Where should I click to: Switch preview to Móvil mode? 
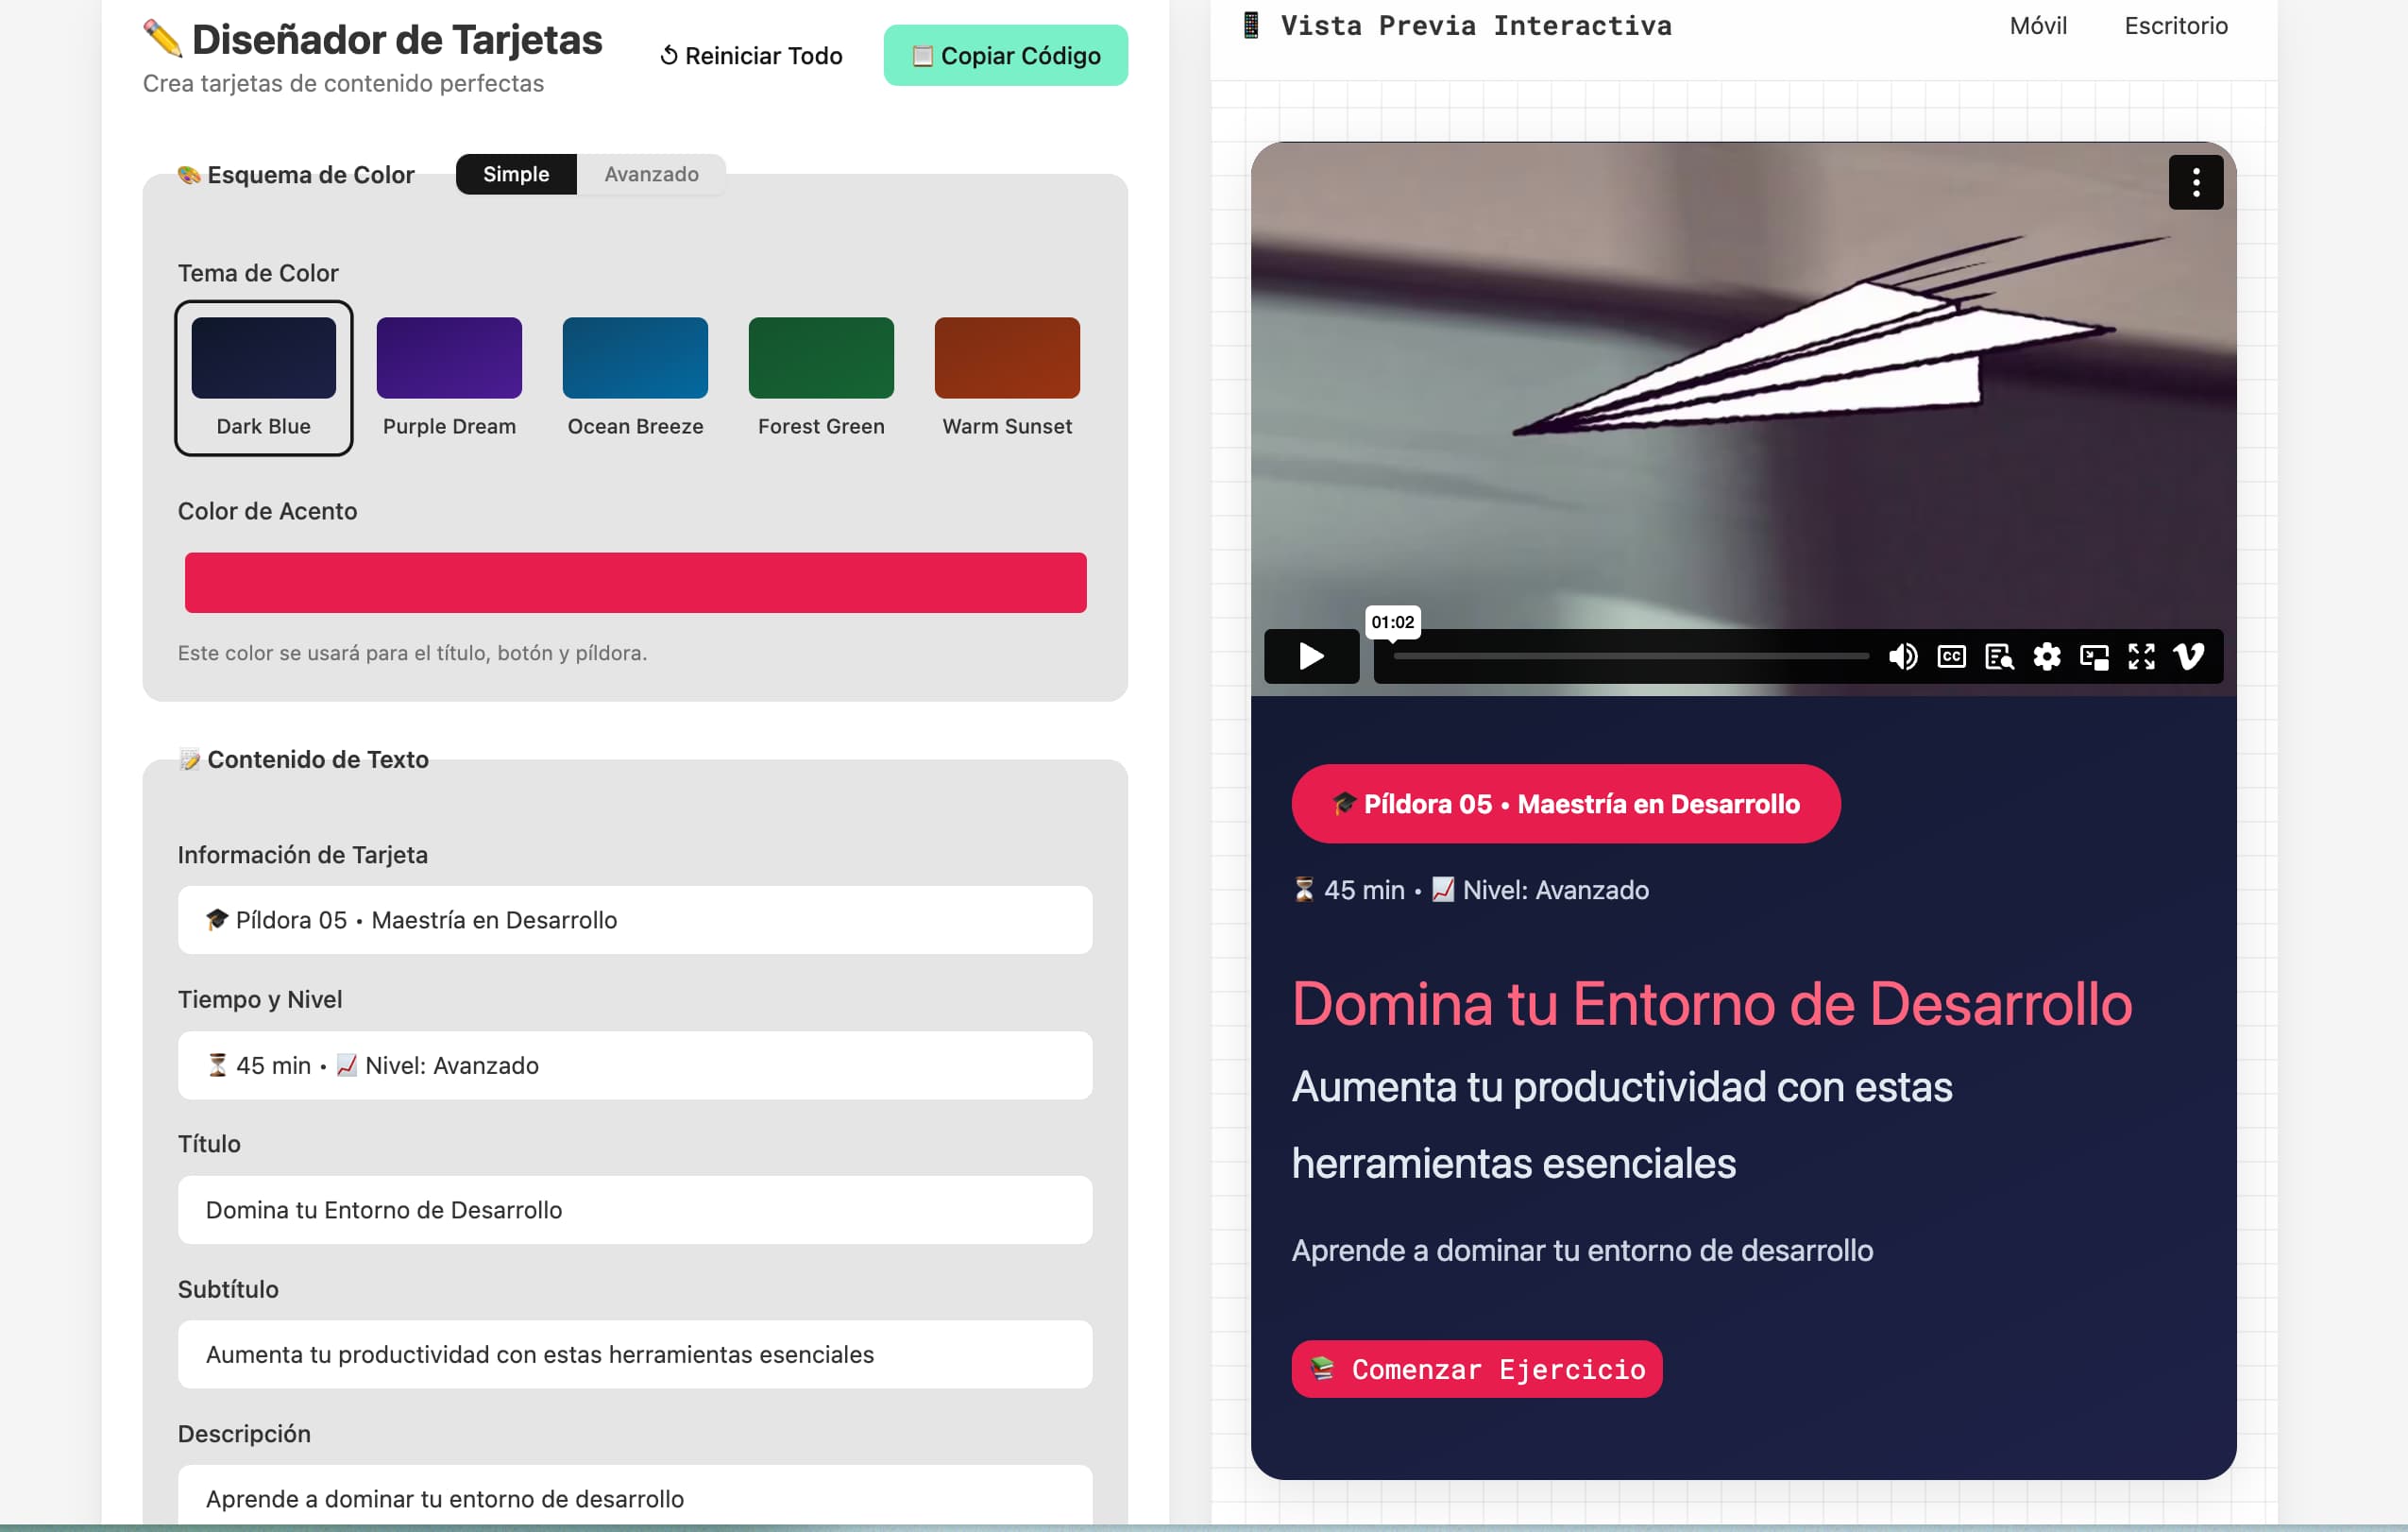(x=2037, y=25)
